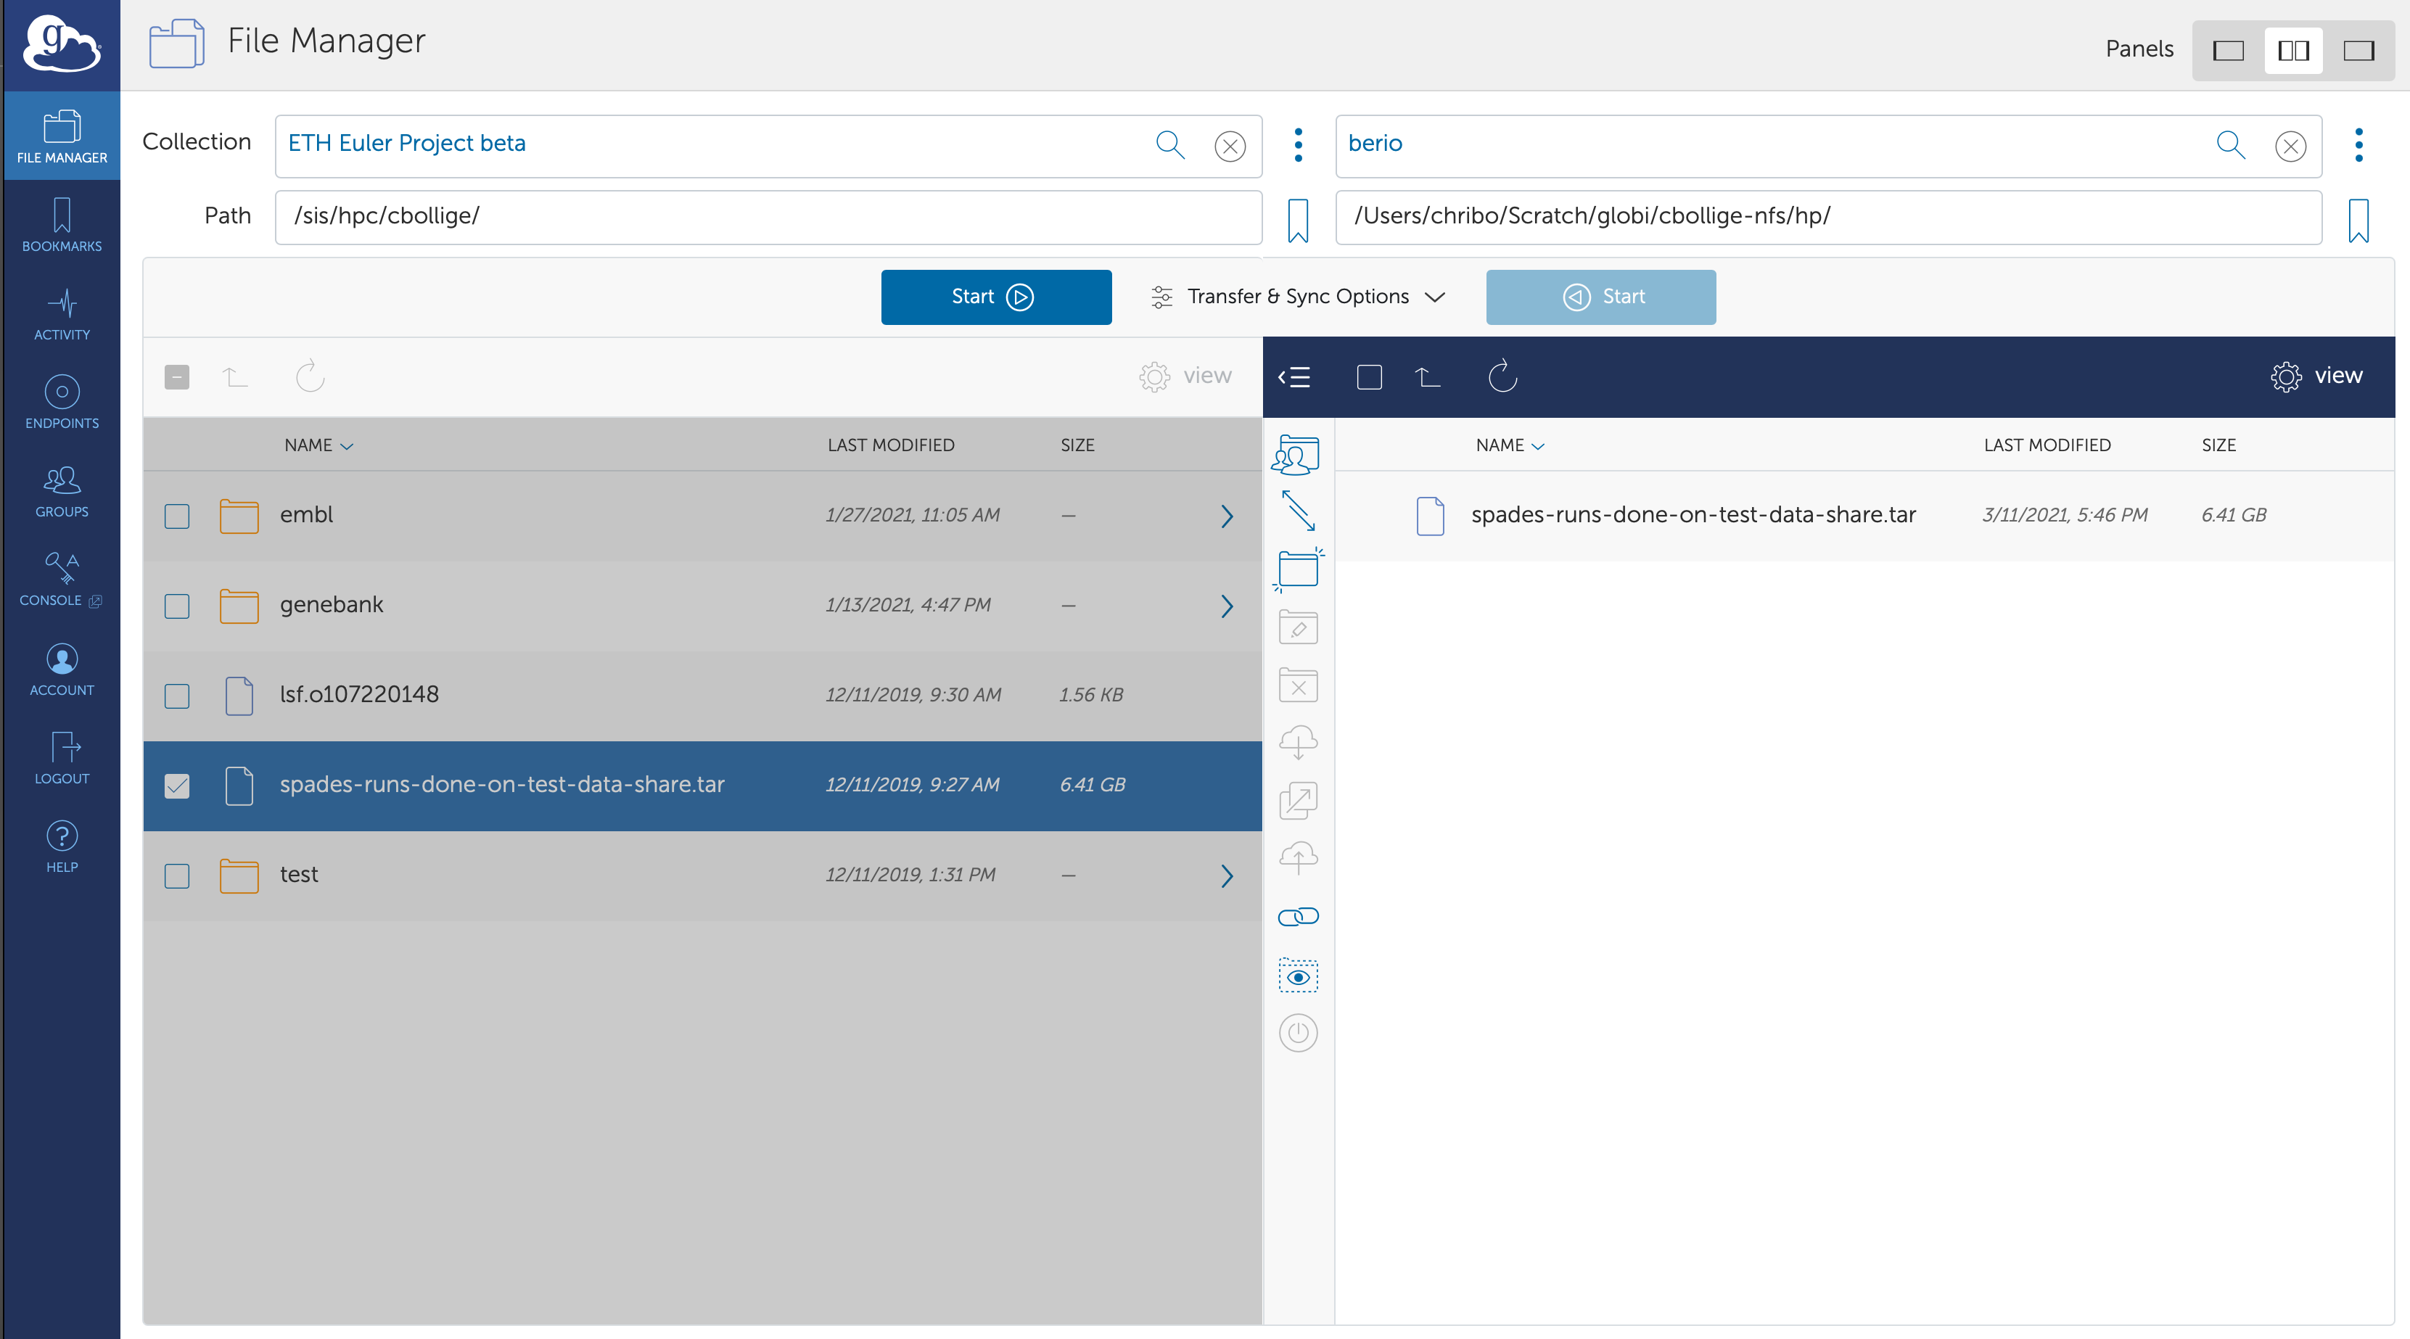The image size is (2410, 1339).
Task: Click the Delete Selected icon
Action: click(x=1298, y=686)
